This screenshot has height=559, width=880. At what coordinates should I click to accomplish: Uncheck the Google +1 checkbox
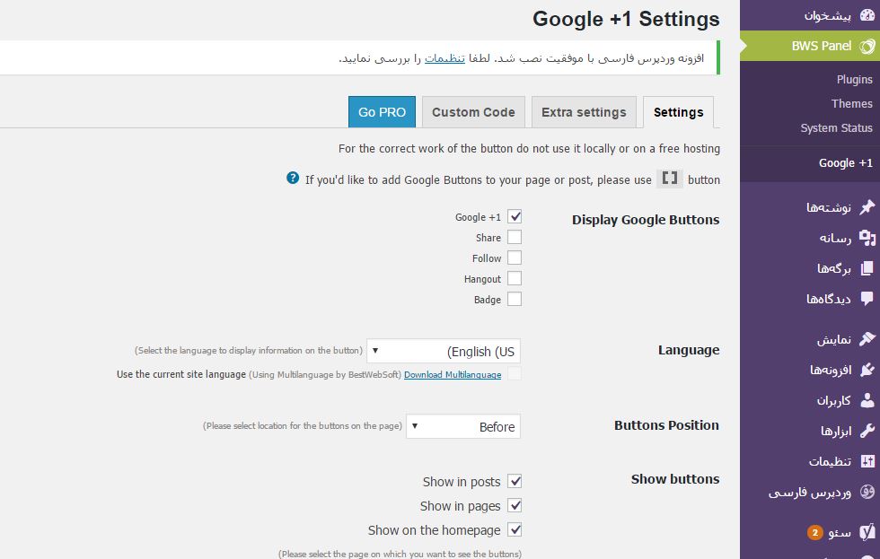click(x=515, y=216)
